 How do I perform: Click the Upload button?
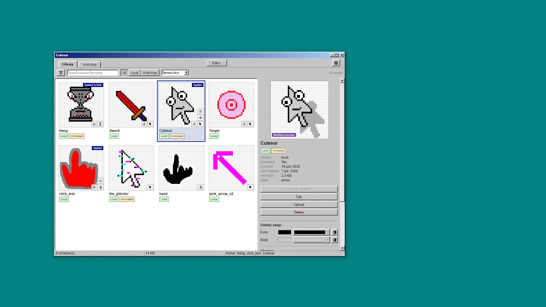(x=299, y=205)
